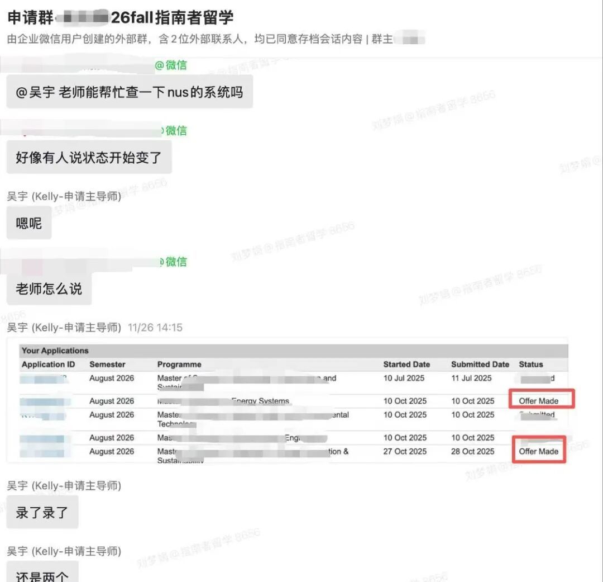Click the Semester column header
The height and width of the screenshot is (582, 603).
(107, 365)
